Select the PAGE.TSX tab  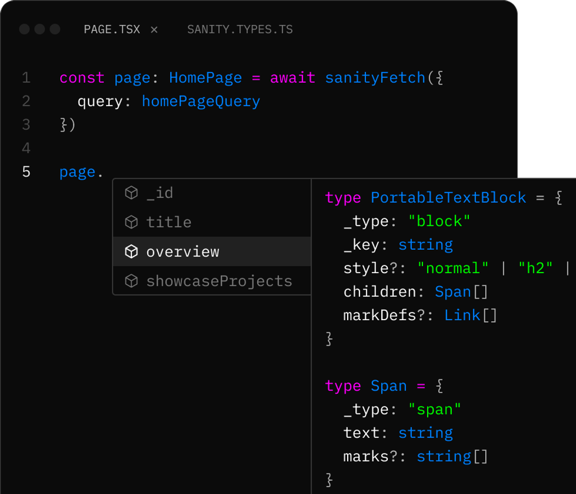[112, 29]
